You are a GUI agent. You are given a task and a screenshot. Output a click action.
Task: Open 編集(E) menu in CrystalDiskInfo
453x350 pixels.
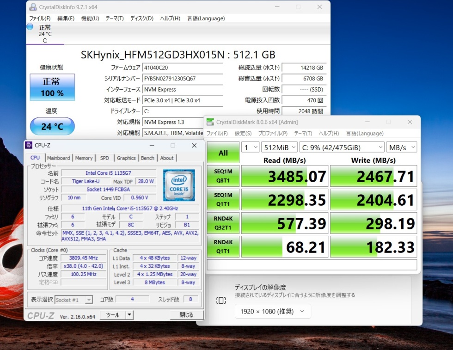click(x=66, y=18)
